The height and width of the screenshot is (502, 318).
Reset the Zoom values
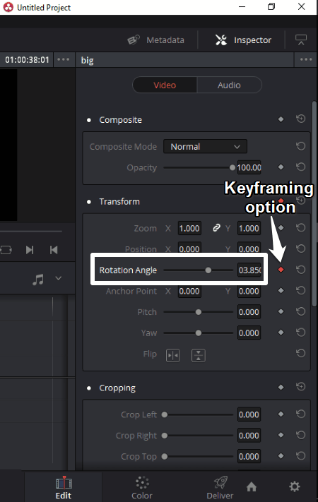(x=301, y=227)
